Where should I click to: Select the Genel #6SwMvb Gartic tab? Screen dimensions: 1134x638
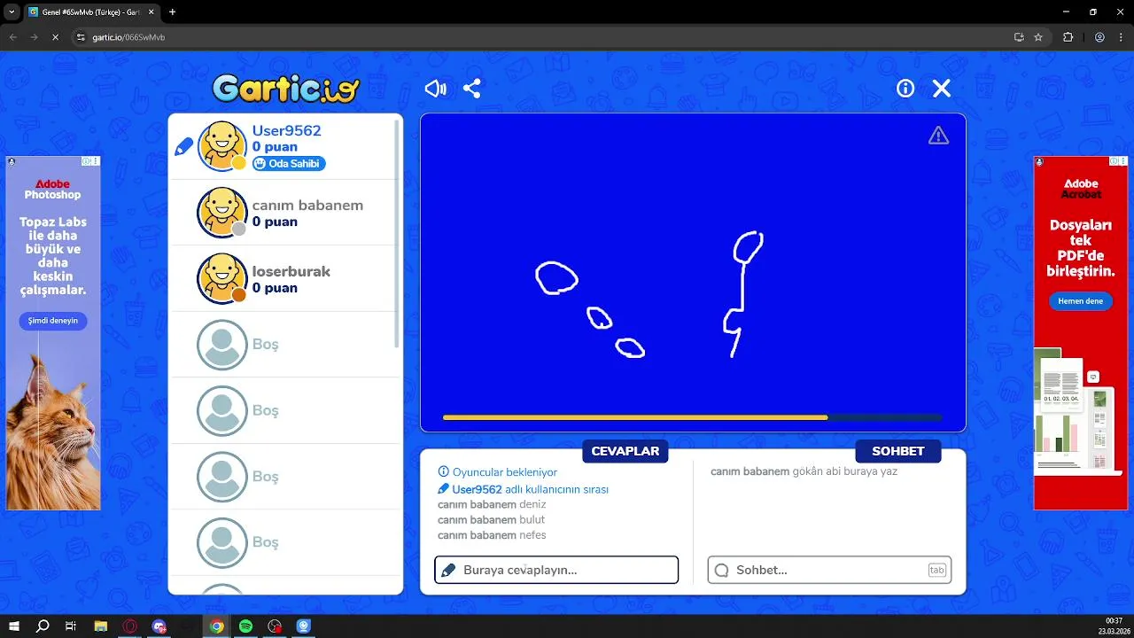coord(90,12)
